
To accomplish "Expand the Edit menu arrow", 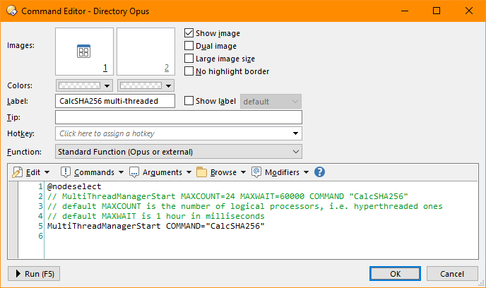I will [47, 172].
